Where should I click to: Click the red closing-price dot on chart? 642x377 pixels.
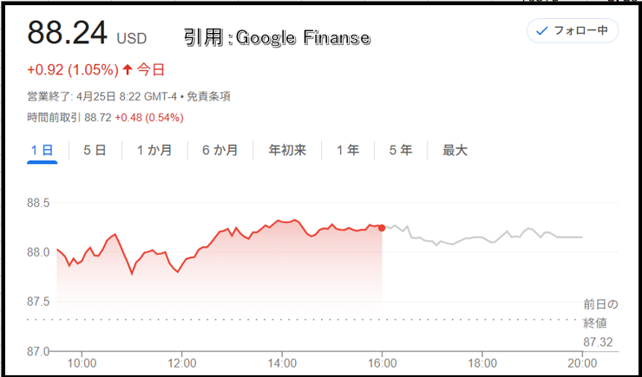tap(382, 228)
